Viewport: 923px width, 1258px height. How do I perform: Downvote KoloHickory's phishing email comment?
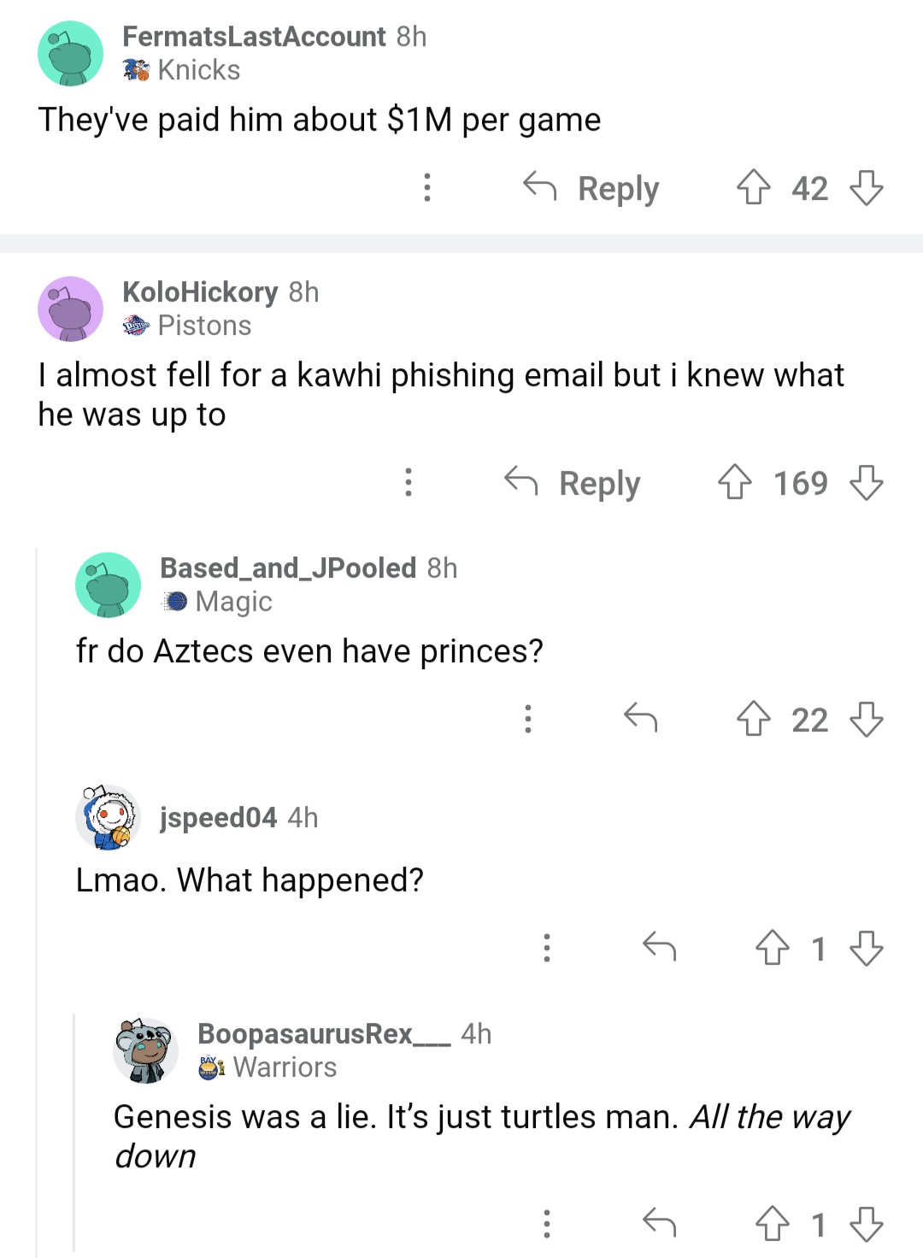click(x=867, y=484)
